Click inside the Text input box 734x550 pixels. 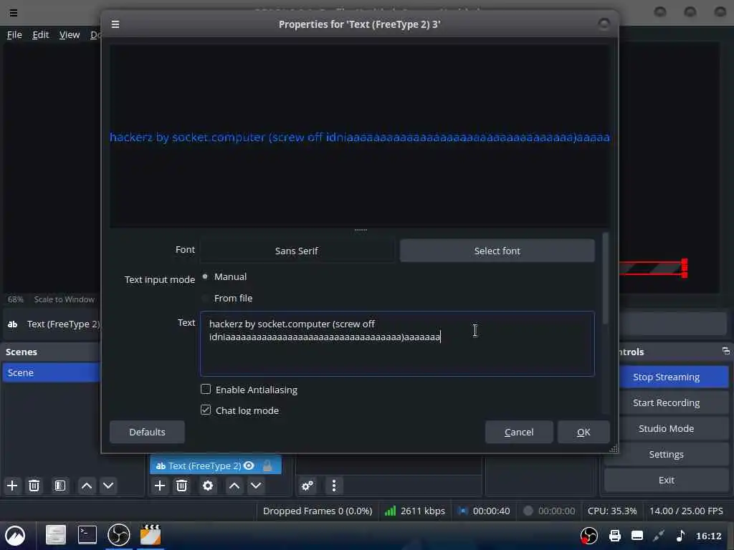(x=397, y=344)
